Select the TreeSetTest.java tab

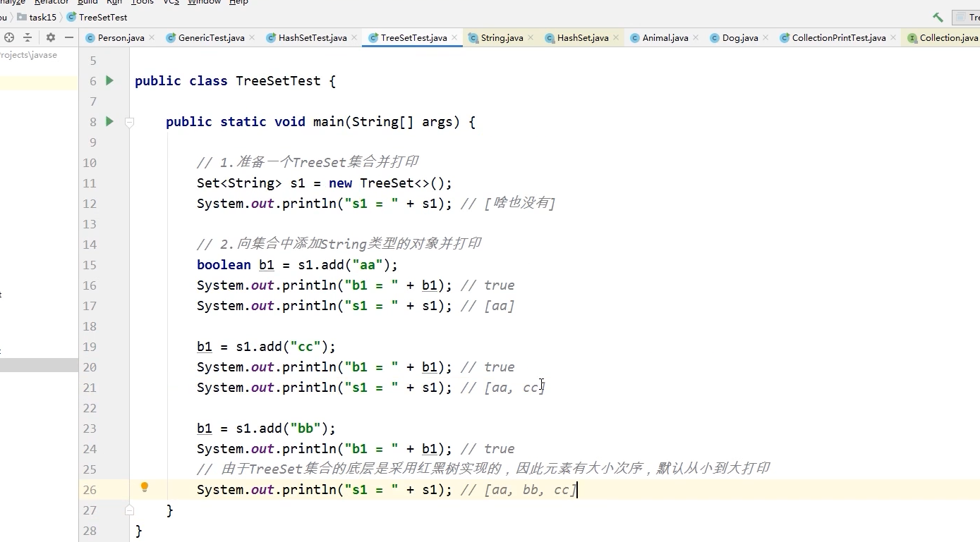click(x=413, y=38)
